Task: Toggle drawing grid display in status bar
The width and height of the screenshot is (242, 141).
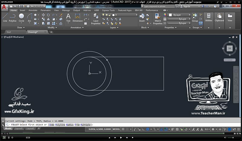Action: click(123, 129)
